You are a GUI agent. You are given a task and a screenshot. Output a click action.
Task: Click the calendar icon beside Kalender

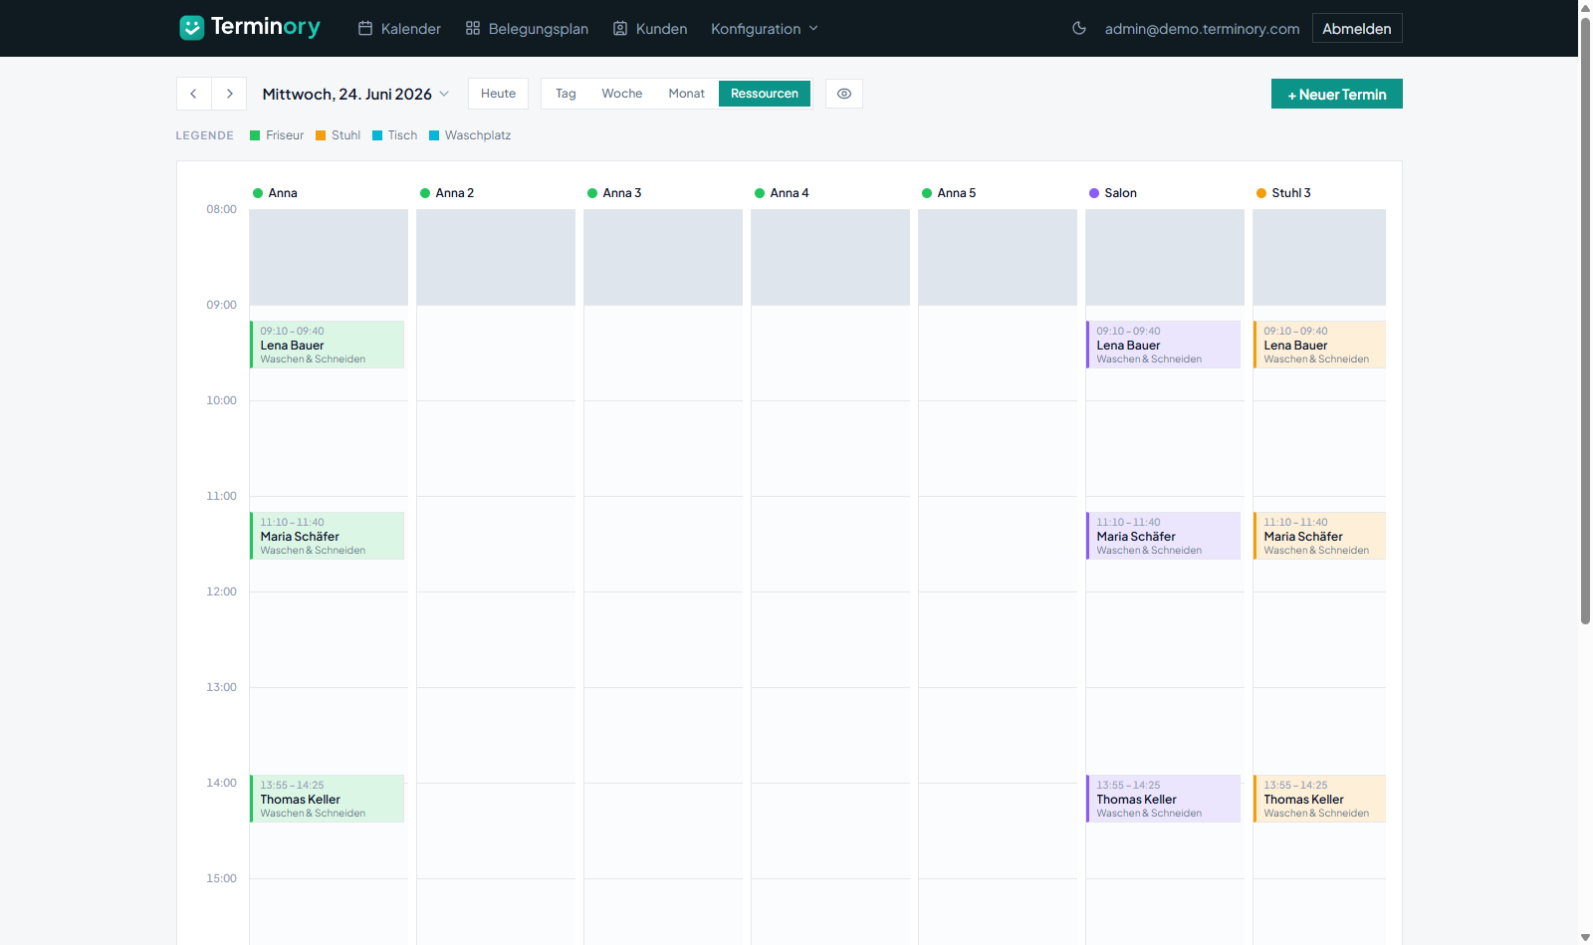pos(365,29)
